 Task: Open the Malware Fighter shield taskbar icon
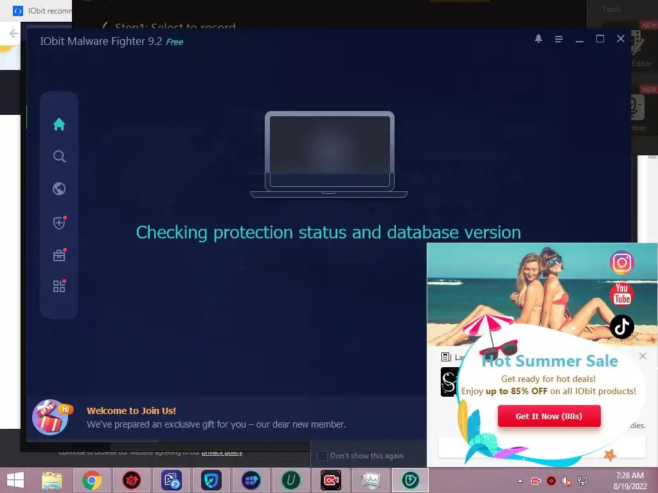pyautogui.click(x=411, y=480)
